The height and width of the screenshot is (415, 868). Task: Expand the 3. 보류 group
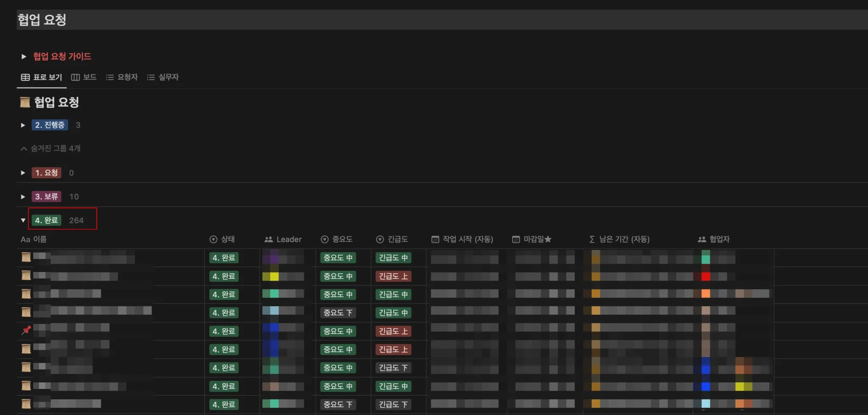[x=23, y=197]
